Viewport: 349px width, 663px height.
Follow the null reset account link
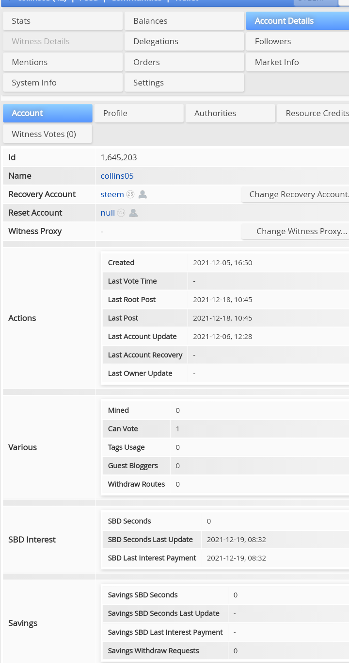click(x=108, y=213)
